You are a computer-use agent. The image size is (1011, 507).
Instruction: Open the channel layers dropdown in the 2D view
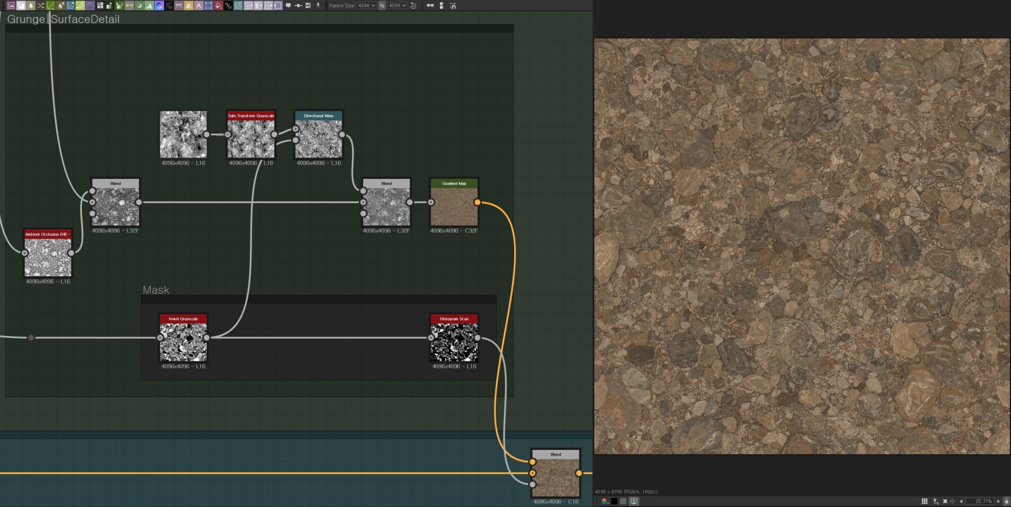coord(605,501)
